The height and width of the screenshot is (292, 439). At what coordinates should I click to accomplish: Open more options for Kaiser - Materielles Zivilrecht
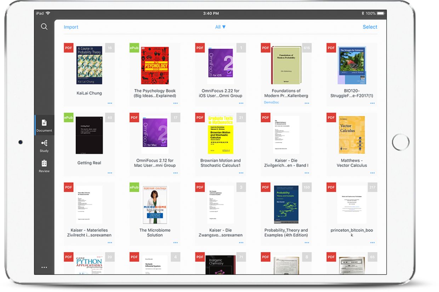pos(110,243)
